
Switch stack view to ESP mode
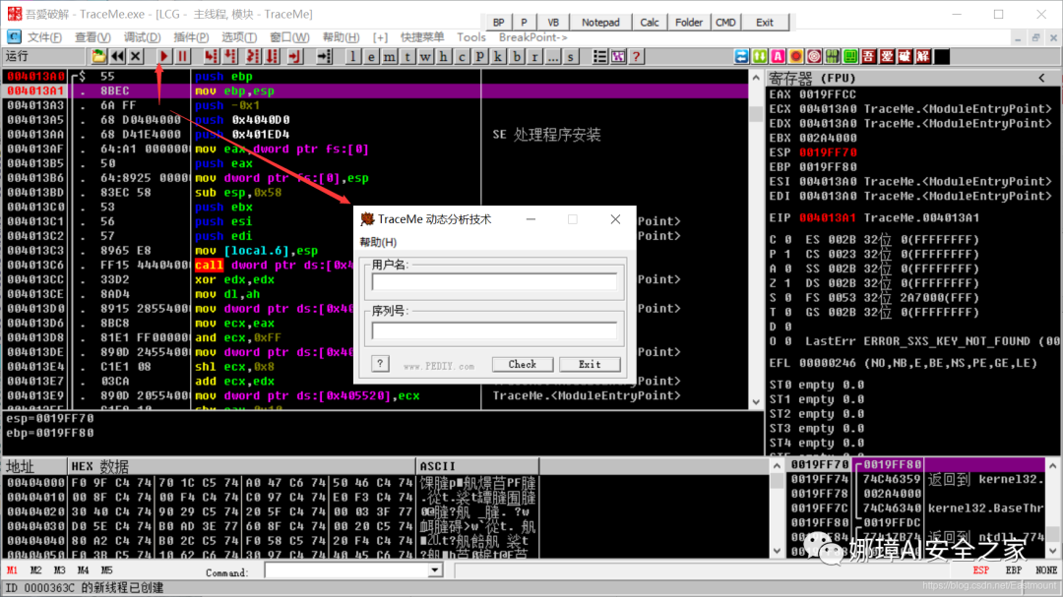coord(981,570)
